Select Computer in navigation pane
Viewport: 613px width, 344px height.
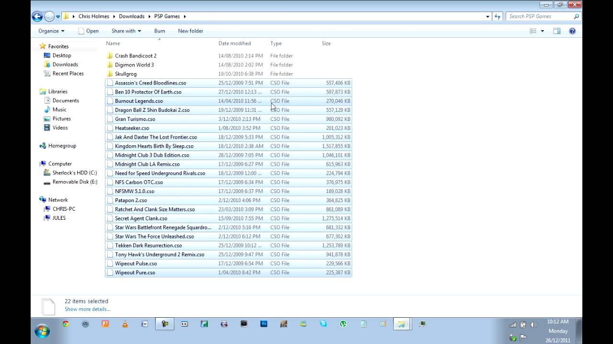[60, 164]
